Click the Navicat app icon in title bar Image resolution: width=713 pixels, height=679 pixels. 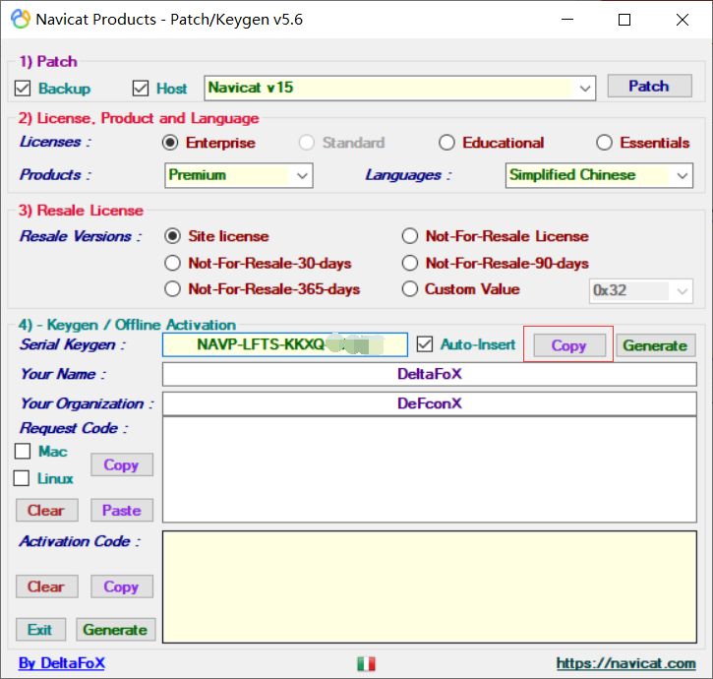20,19
